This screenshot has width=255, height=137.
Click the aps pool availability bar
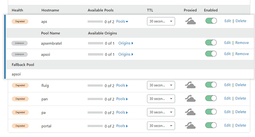coord(95,21)
